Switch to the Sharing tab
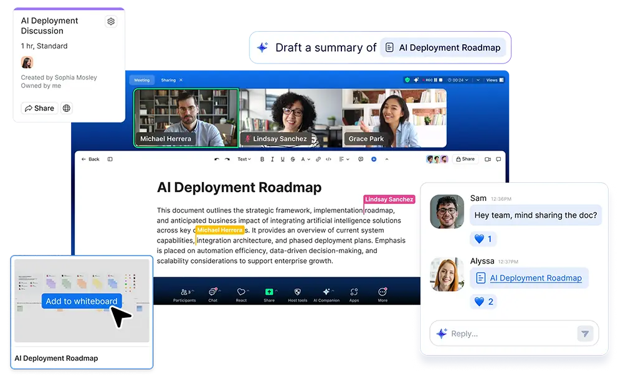 pyautogui.click(x=168, y=80)
